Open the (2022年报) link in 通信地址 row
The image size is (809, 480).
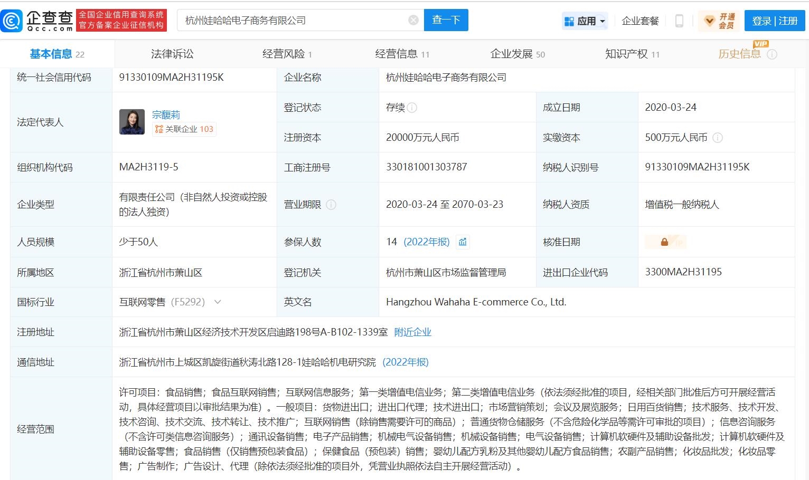pos(406,362)
